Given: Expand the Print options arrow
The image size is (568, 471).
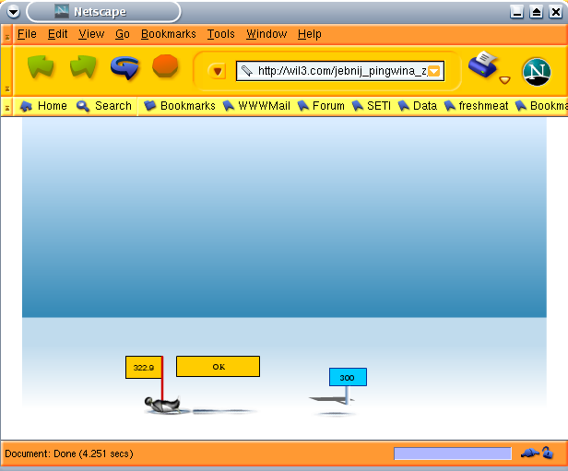Looking at the screenshot, I should tap(504, 79).
